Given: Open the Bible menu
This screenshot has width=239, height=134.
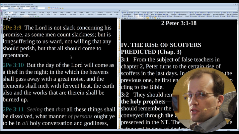Looking at the screenshot, I should [2, 6].
